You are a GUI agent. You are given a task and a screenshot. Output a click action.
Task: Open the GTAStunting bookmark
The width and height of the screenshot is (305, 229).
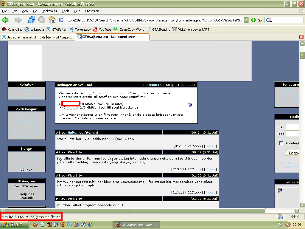158,30
